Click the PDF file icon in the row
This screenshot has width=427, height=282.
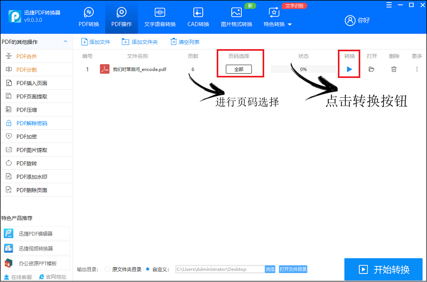point(105,69)
